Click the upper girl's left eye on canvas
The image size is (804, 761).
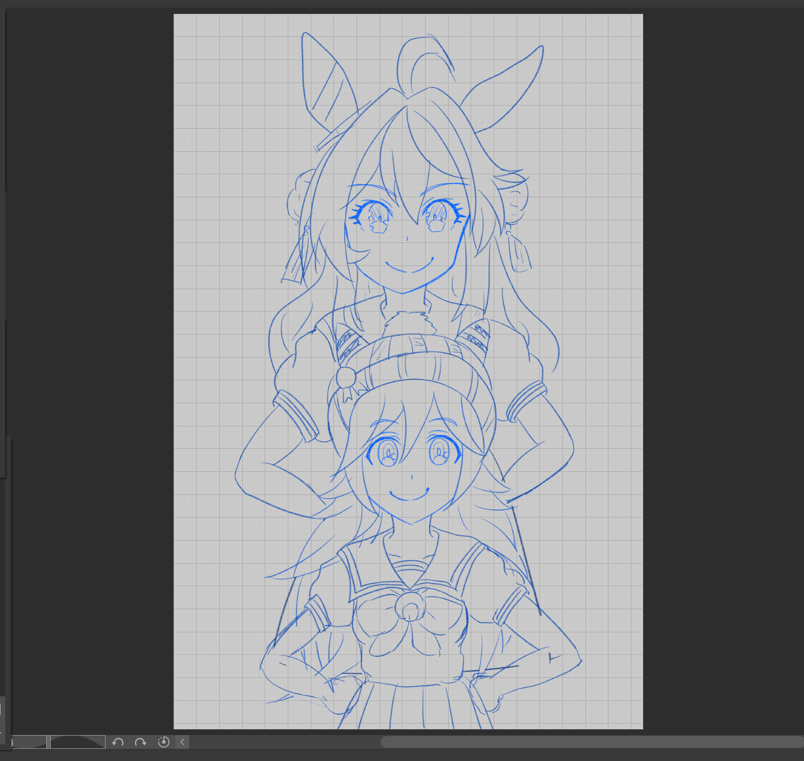click(374, 217)
